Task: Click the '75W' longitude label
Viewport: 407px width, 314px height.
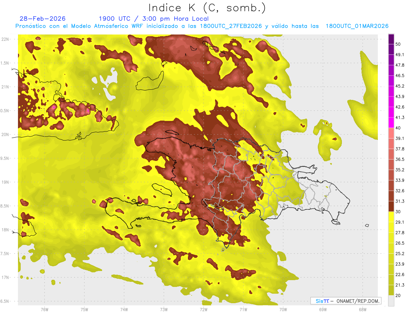Action: 84,309
